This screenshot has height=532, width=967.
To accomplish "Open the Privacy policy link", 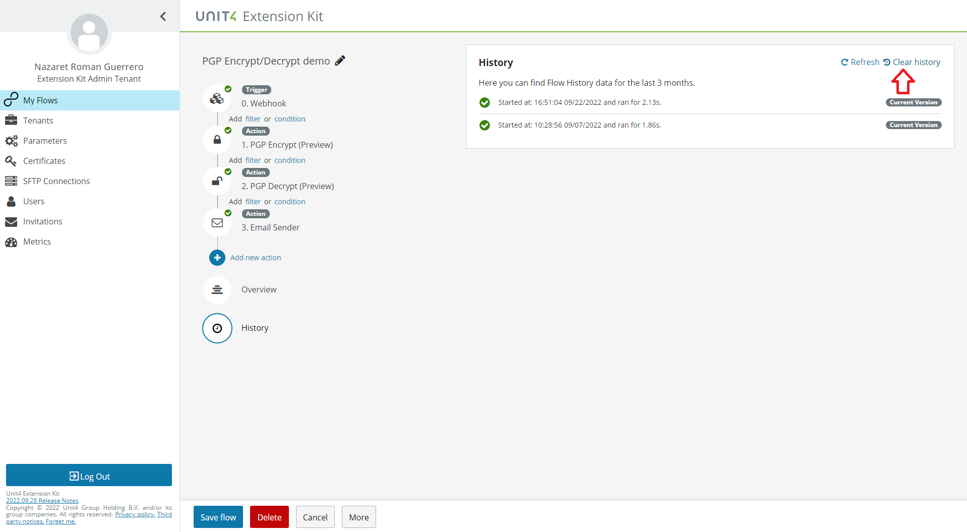I will (135, 514).
